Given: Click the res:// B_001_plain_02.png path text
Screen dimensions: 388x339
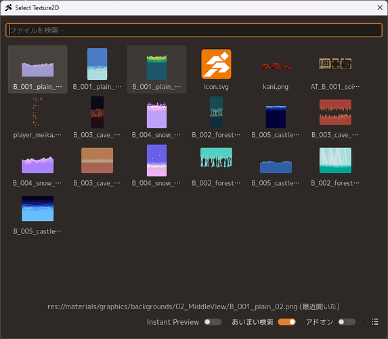Looking at the screenshot, I should 194,306.
